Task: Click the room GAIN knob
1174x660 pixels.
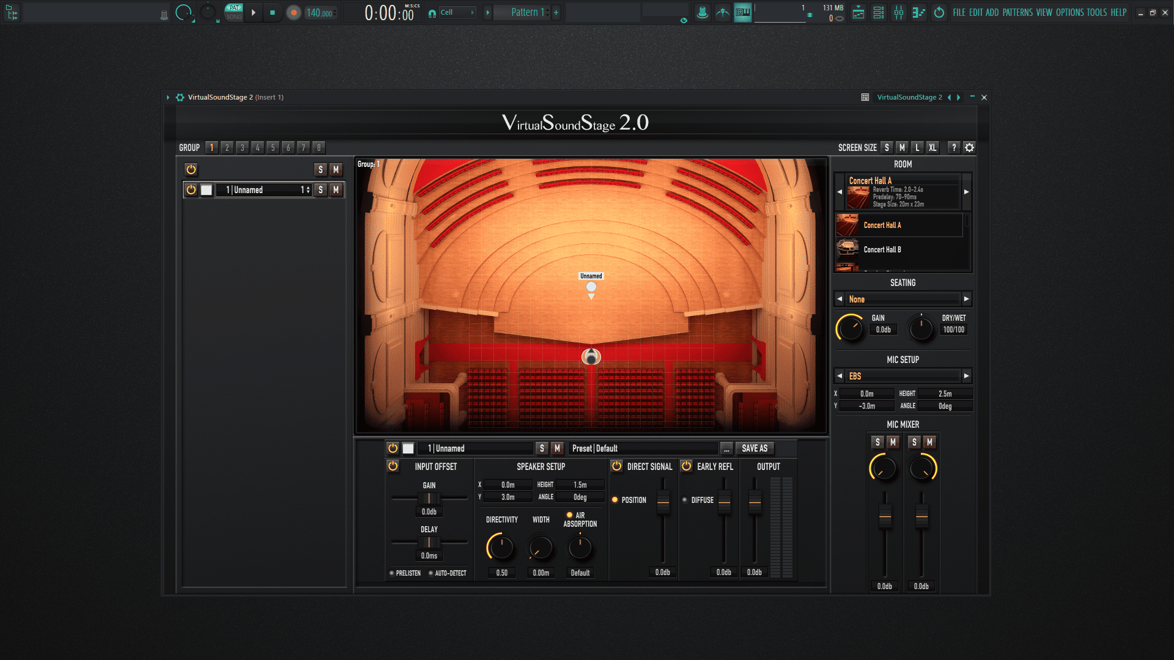Action: tap(851, 328)
